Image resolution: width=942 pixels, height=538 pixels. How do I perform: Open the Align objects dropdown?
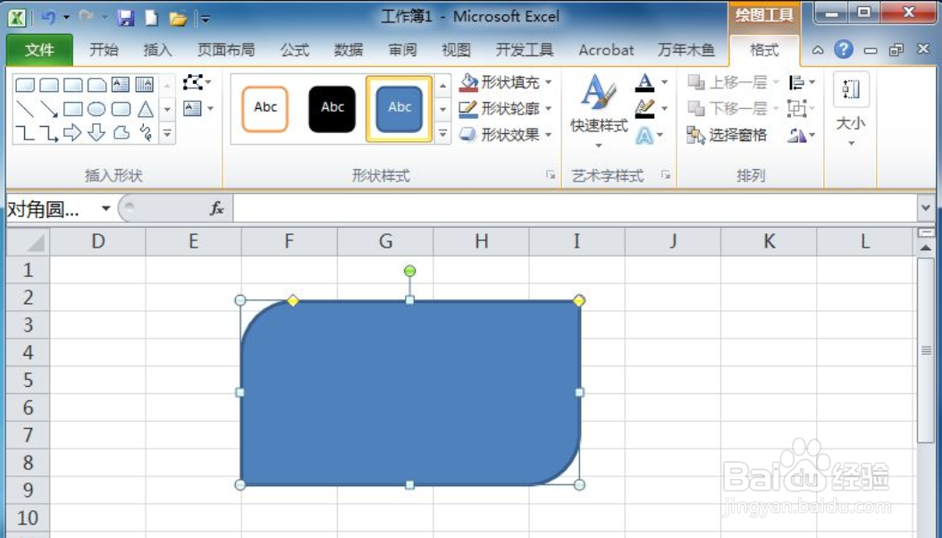click(802, 82)
